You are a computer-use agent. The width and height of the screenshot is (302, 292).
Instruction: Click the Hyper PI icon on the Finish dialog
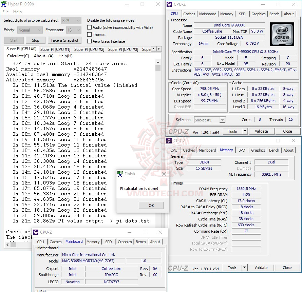120,174
